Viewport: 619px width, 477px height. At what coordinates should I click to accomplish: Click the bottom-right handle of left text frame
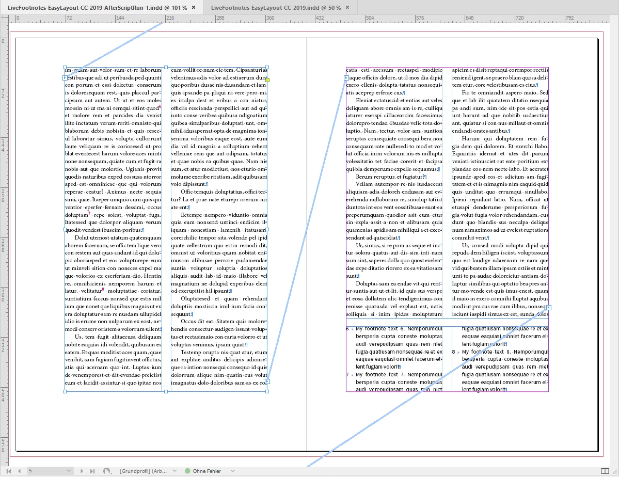pos(267,392)
